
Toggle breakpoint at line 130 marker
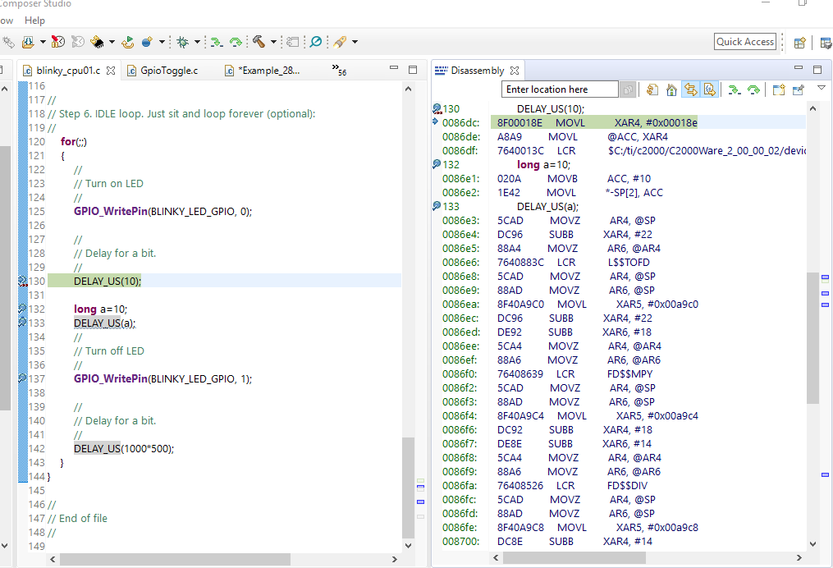pyautogui.click(x=24, y=282)
